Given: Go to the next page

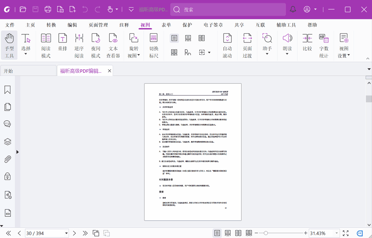Looking at the screenshot, I should coord(74,233).
